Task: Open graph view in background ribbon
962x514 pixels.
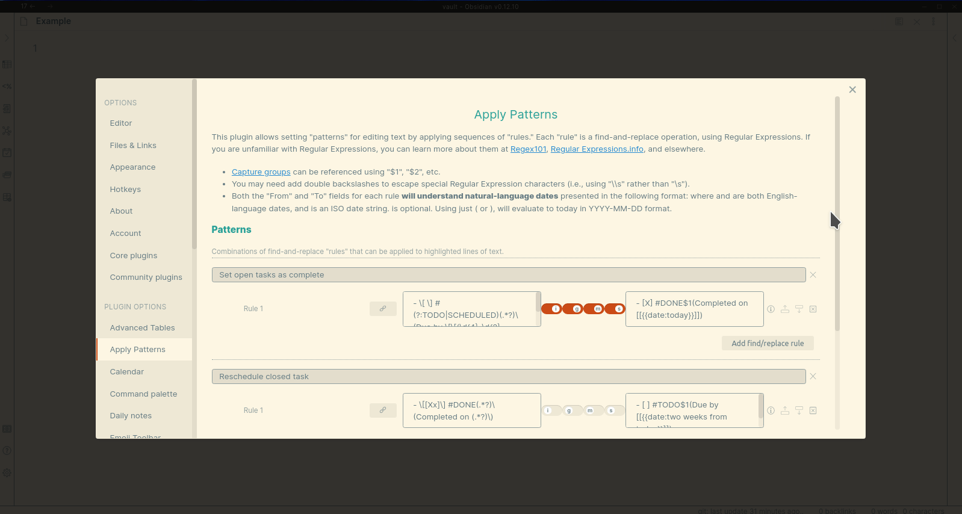Action: coord(7,131)
